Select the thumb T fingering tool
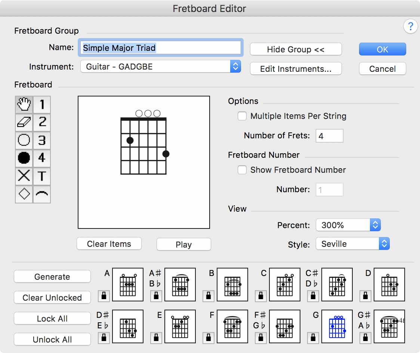Viewport: 420px width, 353px height. pos(42,176)
